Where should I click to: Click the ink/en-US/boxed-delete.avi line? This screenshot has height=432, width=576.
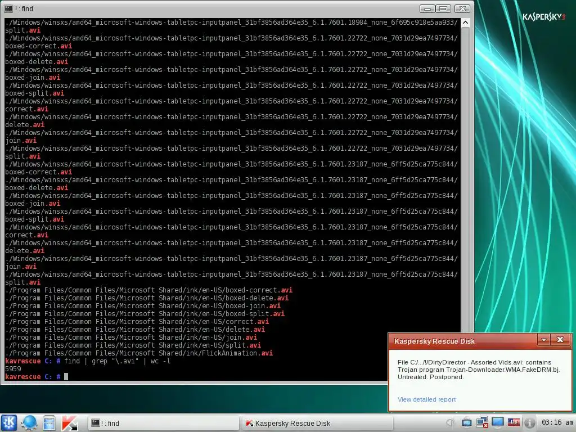[x=147, y=298]
